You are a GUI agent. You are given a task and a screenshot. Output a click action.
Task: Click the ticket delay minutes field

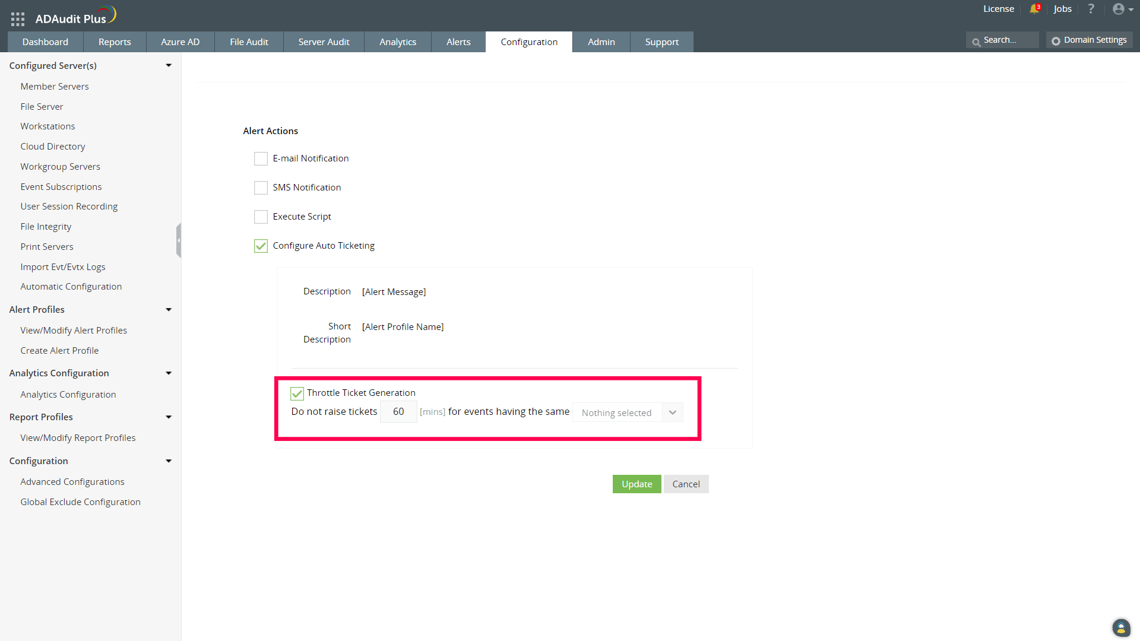(398, 411)
